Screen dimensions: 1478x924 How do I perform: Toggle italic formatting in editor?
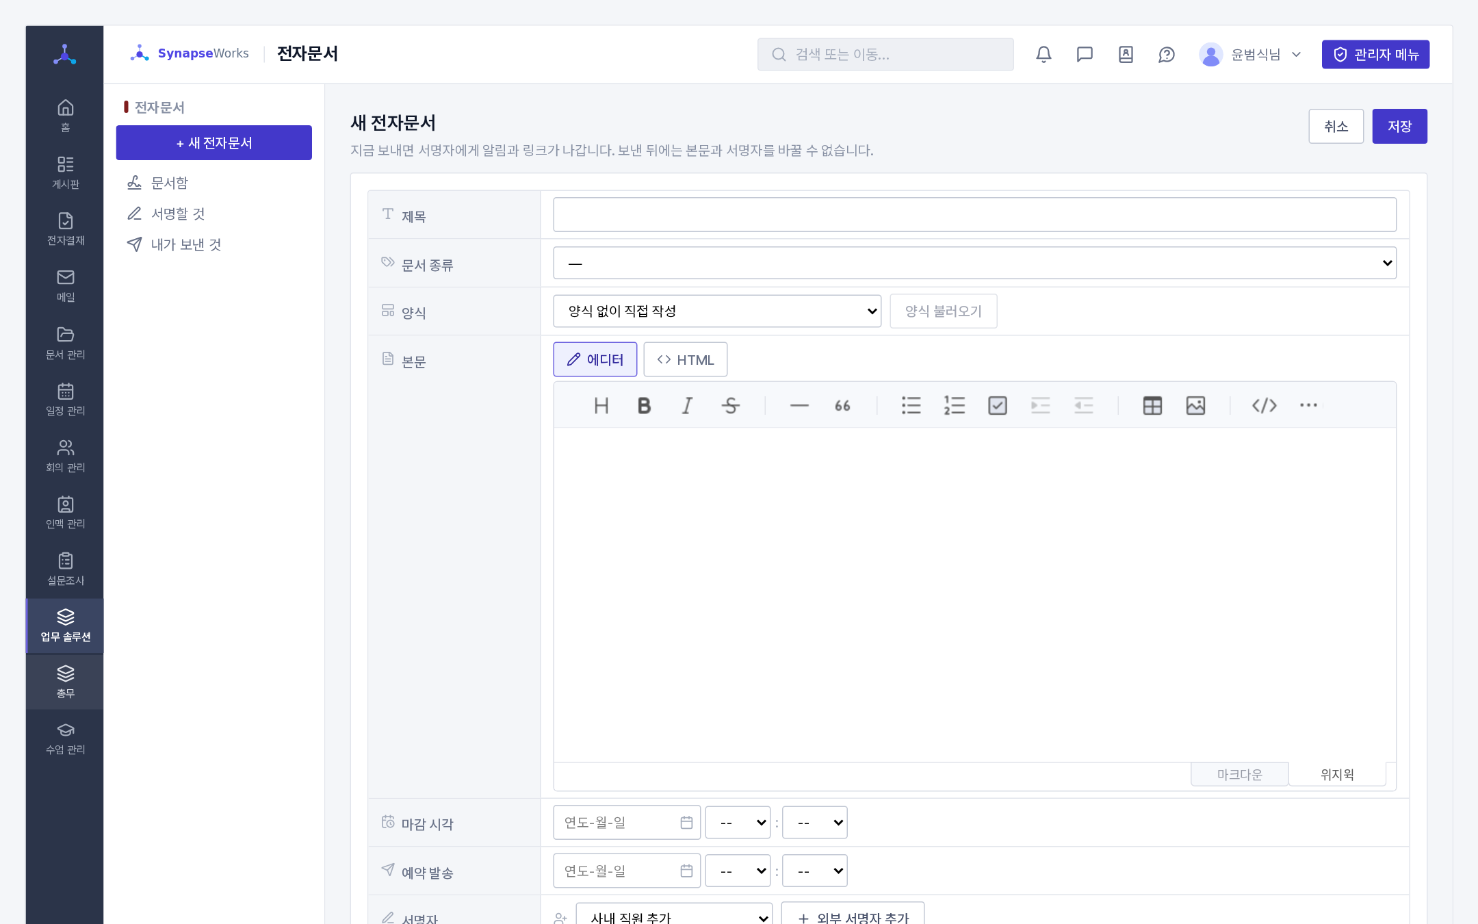click(687, 406)
